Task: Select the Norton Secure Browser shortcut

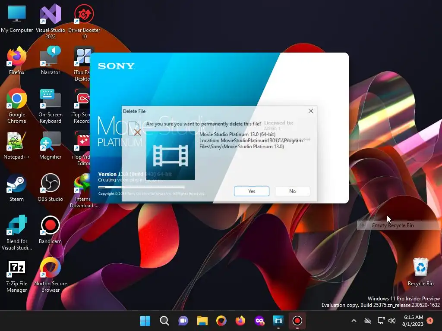Action: [x=51, y=275]
